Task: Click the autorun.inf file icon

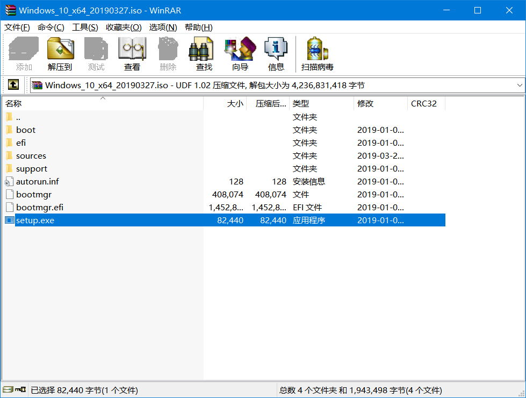Action: [9, 181]
